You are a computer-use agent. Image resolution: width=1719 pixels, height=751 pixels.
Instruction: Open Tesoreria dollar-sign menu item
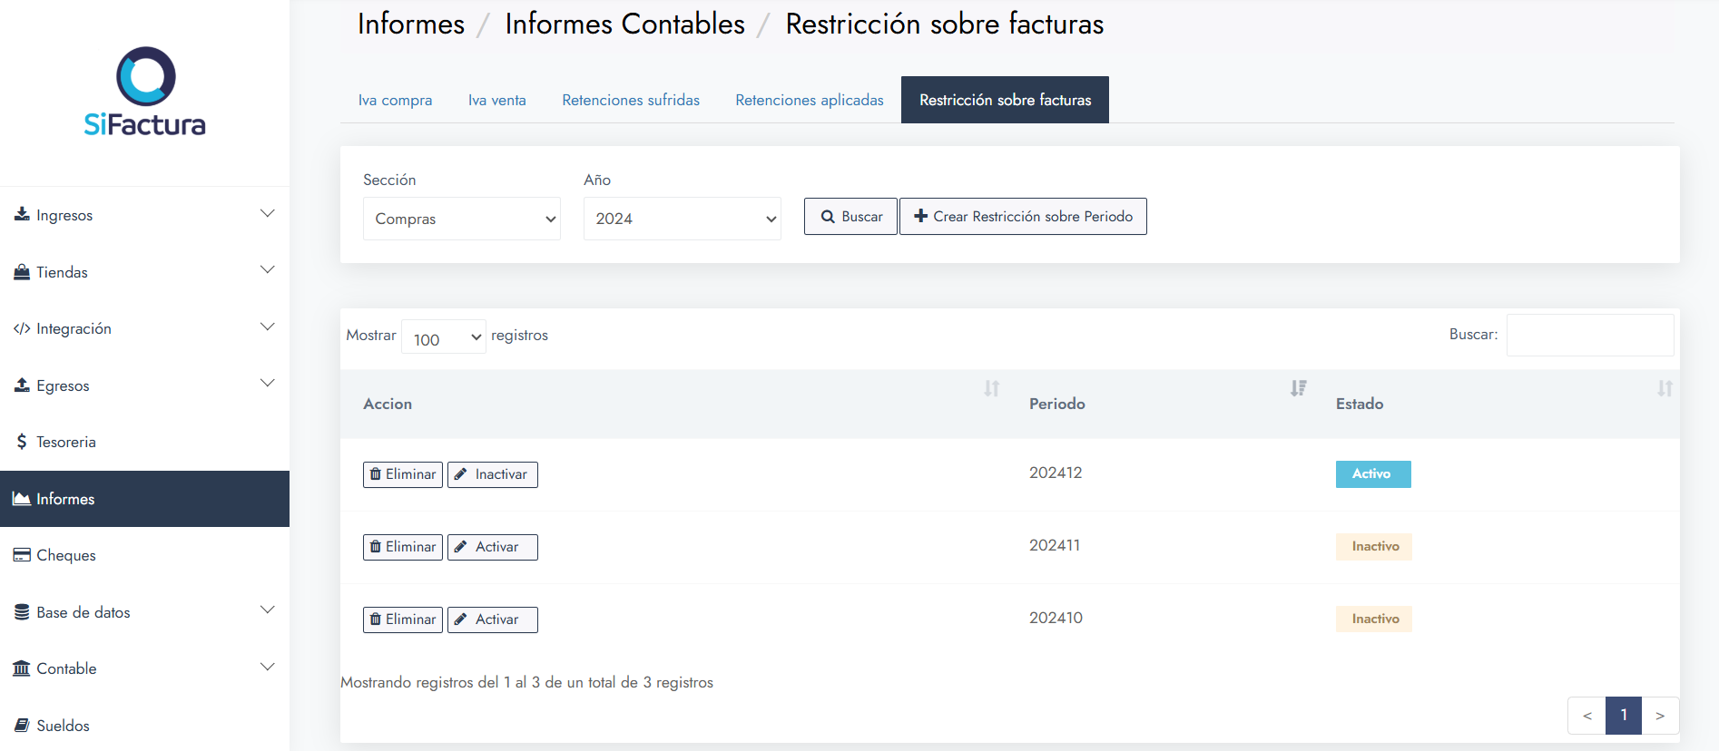[65, 442]
